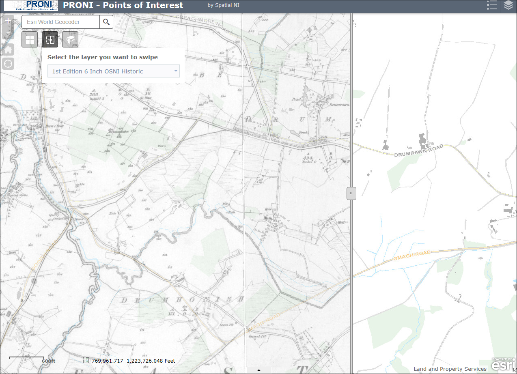Zoom out on the map
This screenshot has height=374, width=517.
(x=8, y=33)
